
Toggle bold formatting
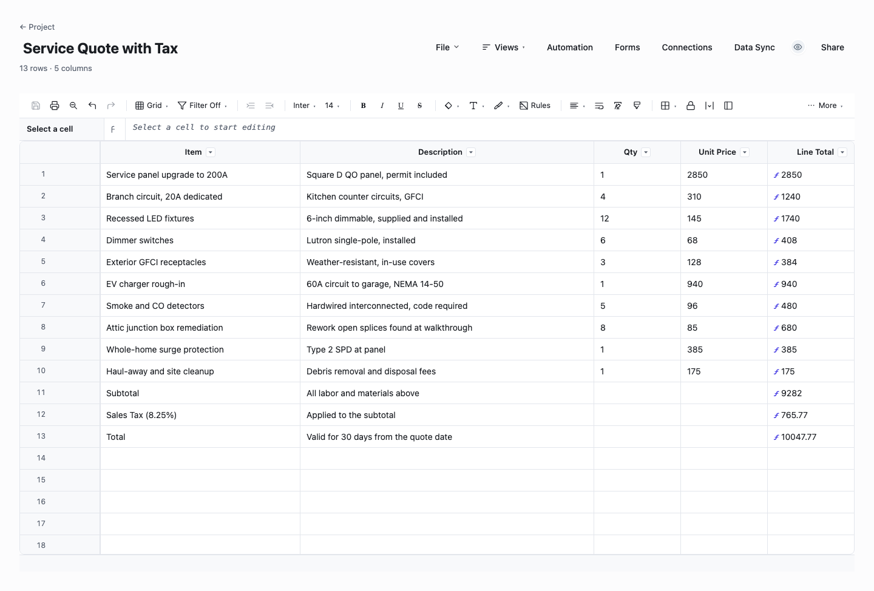tap(364, 106)
